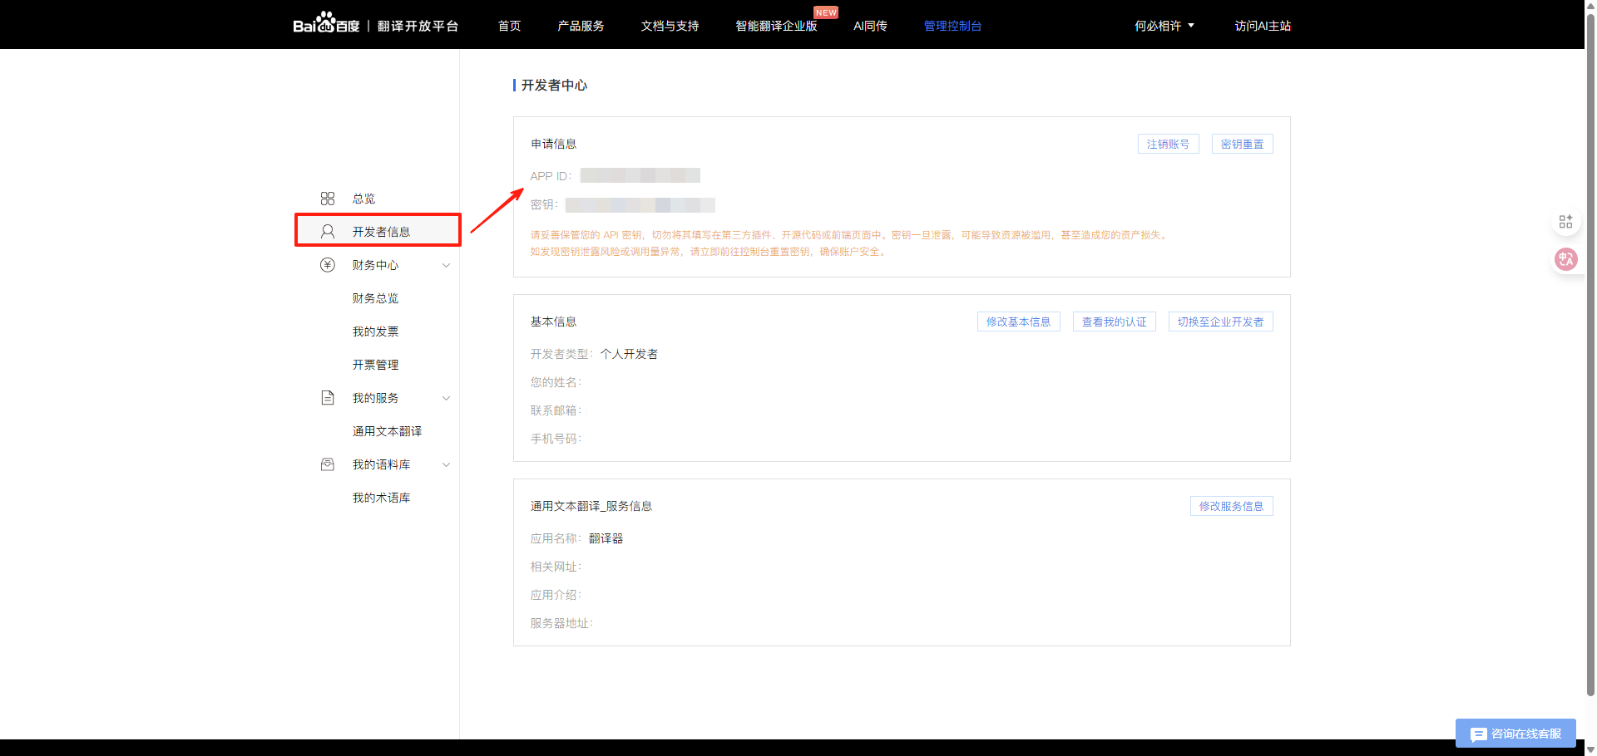Open 文档与支持 in top navigation
Viewport: 1597px width, 756px height.
[670, 26]
